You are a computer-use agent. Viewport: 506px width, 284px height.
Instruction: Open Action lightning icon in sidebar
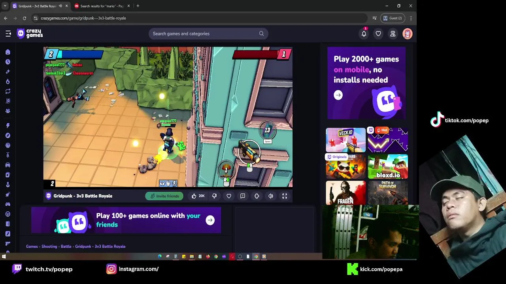8,125
